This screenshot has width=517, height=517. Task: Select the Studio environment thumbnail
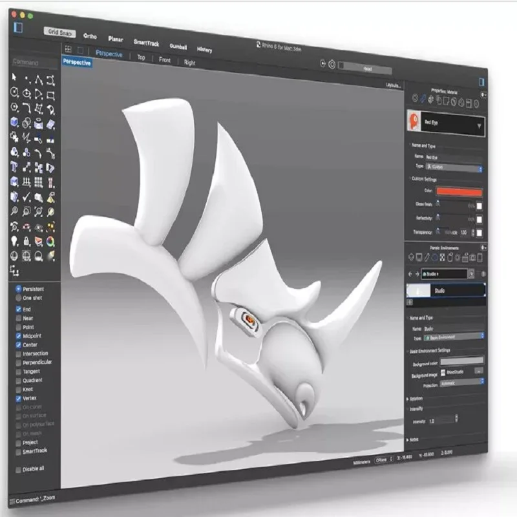pos(417,290)
